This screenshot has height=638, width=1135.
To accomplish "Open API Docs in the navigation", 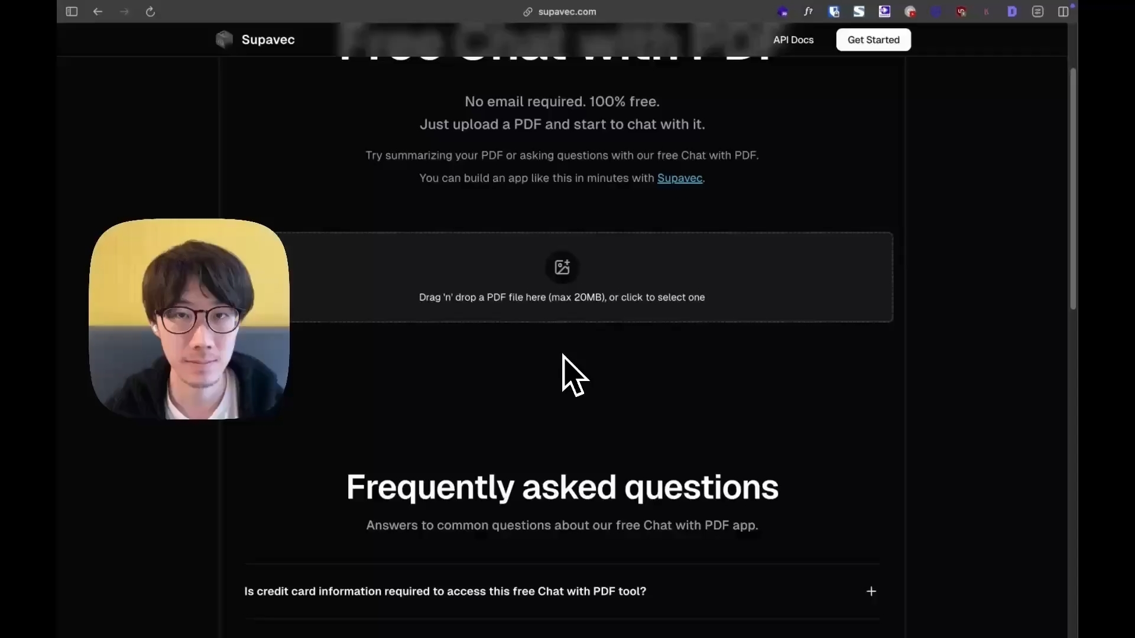I will (793, 40).
